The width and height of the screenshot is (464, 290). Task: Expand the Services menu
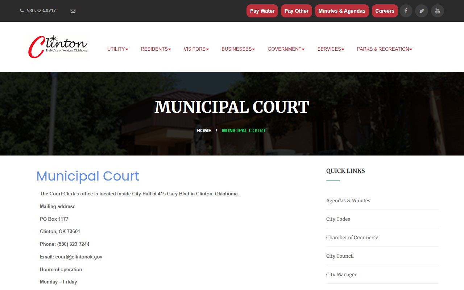331,49
